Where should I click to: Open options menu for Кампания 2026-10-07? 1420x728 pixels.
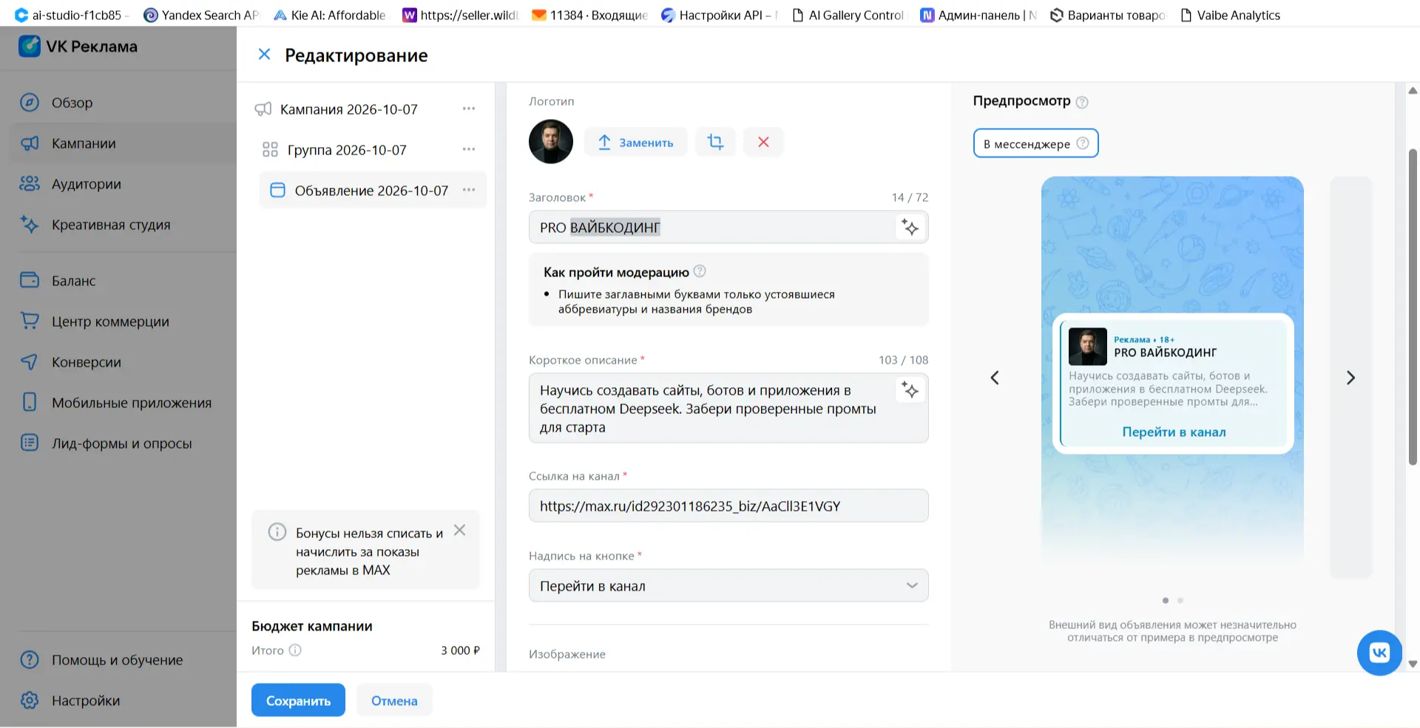[x=469, y=109]
